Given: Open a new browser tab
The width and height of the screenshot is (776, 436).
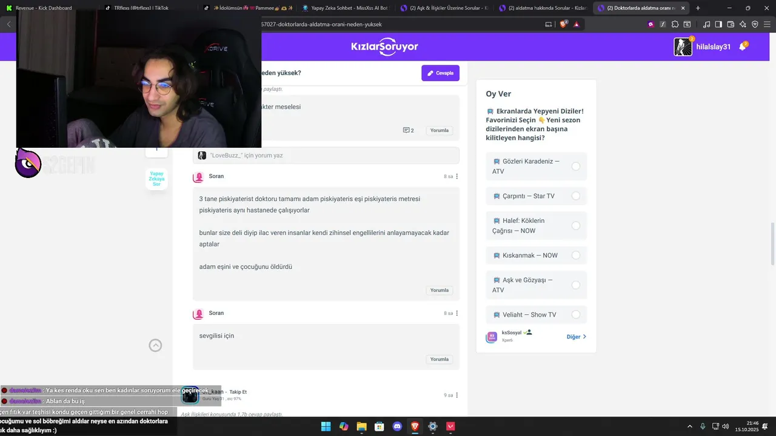Looking at the screenshot, I should point(698,8).
